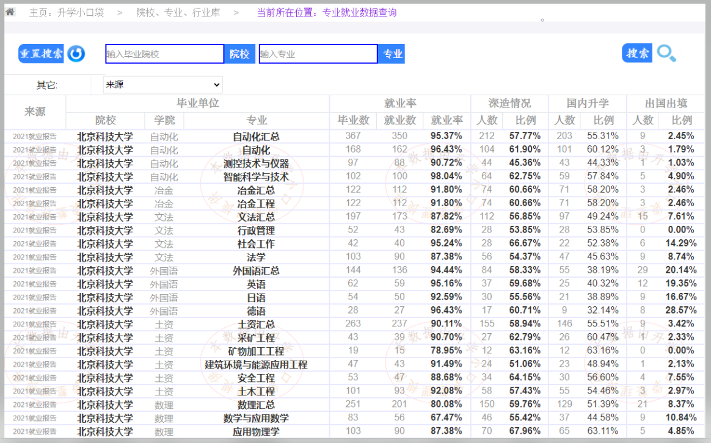
Task: Click the home icon in the breadcrumb
Action: 10,12
